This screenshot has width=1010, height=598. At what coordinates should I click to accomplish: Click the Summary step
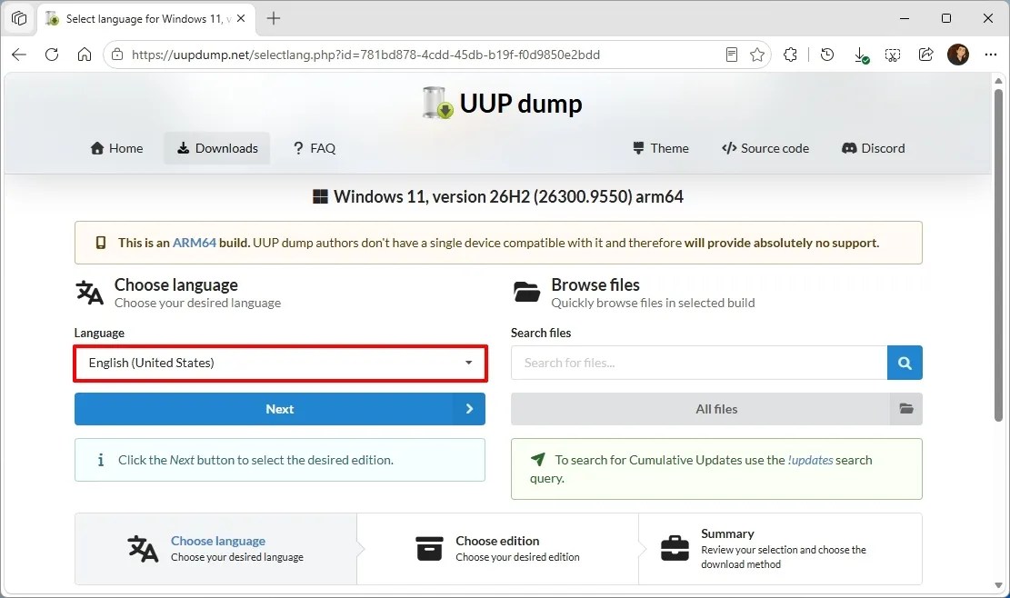tap(780, 548)
